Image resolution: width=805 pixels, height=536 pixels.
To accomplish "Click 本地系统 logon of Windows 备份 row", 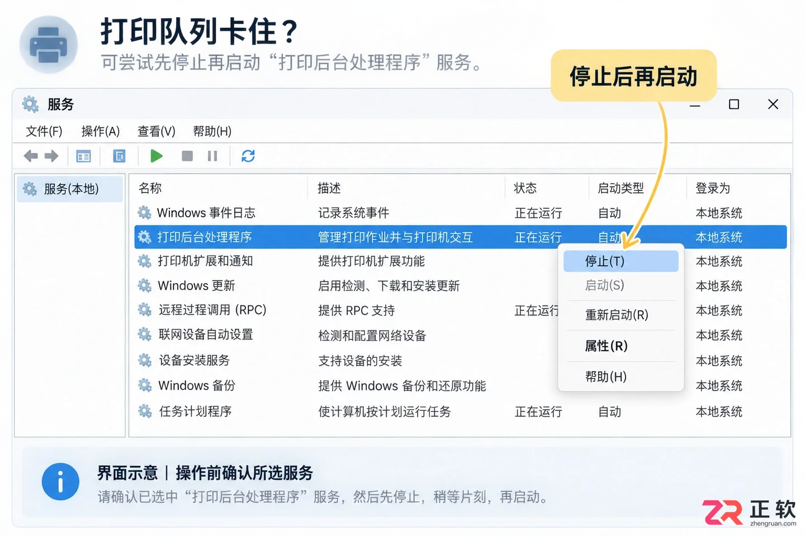I will click(x=719, y=386).
